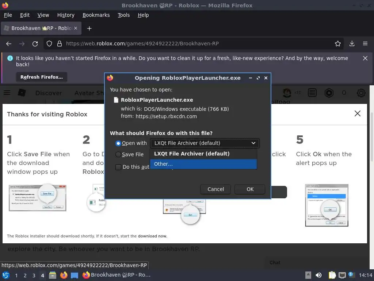Image resolution: width=374 pixels, height=281 pixels.
Task: Select the Save File radio button
Action: point(118,155)
